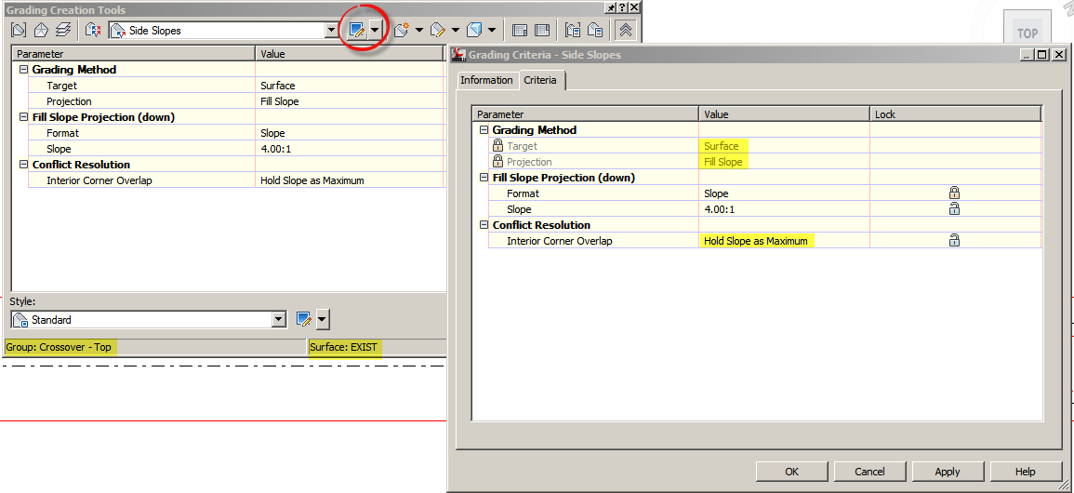Click the Grading Editor icon
1074x493 pixels.
coord(574,30)
